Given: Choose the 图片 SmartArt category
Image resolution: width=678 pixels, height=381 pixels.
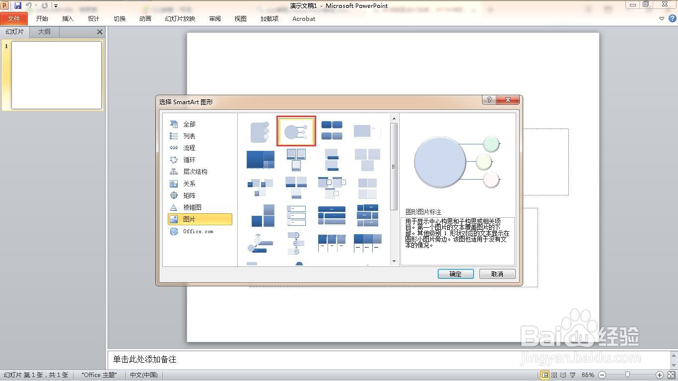Looking at the screenshot, I should (x=200, y=219).
